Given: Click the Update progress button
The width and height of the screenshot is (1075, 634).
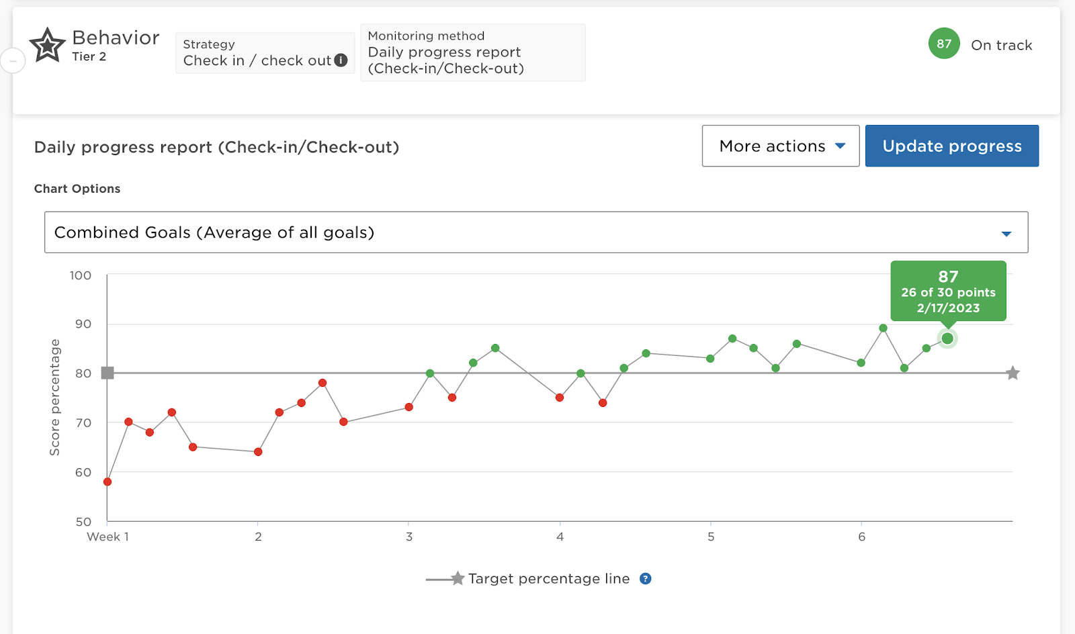Looking at the screenshot, I should pos(951,146).
